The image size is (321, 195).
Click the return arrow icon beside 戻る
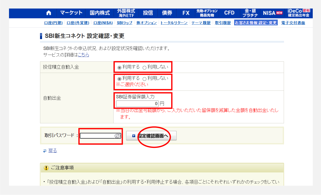click(x=45, y=151)
